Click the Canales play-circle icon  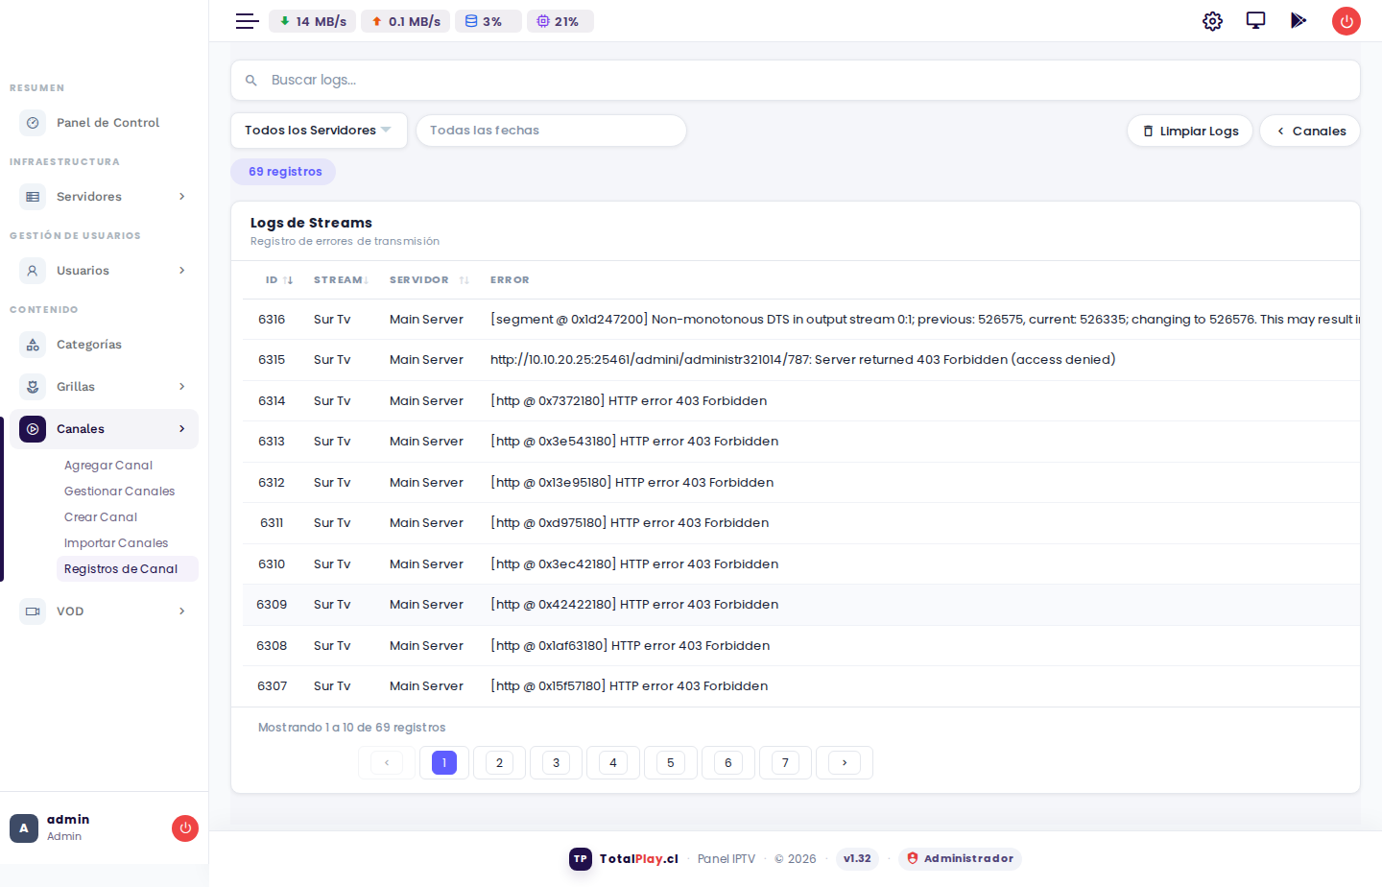click(33, 429)
